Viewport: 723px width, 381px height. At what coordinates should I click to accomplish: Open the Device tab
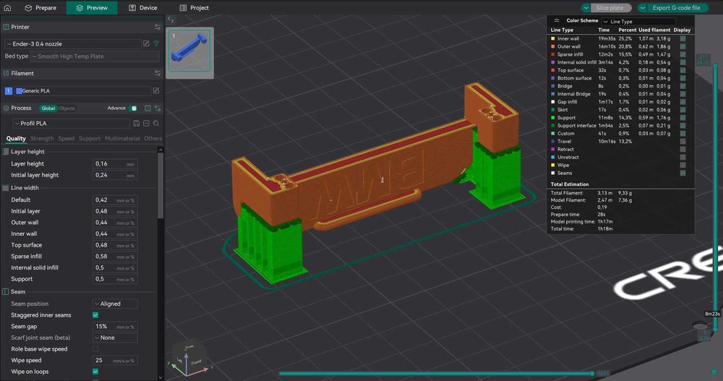tap(143, 8)
